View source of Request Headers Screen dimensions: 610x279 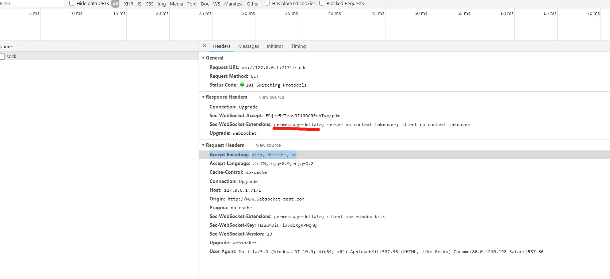tap(268, 145)
